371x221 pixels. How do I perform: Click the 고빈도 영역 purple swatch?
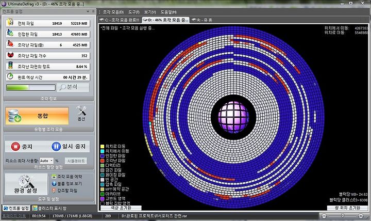(103, 198)
